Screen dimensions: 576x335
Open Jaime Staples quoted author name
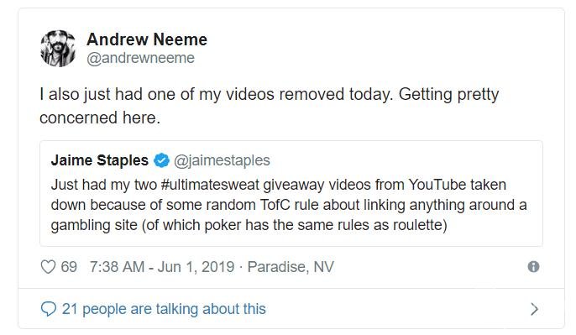100,160
